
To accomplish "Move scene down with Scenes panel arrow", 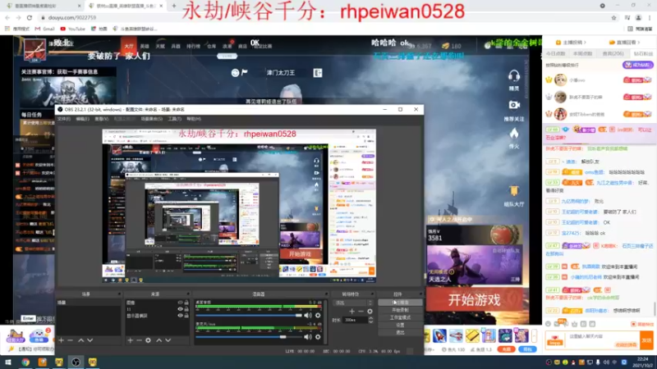I will click(x=90, y=340).
